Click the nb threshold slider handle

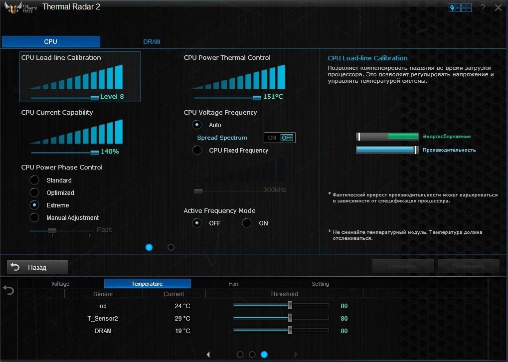coord(290,305)
